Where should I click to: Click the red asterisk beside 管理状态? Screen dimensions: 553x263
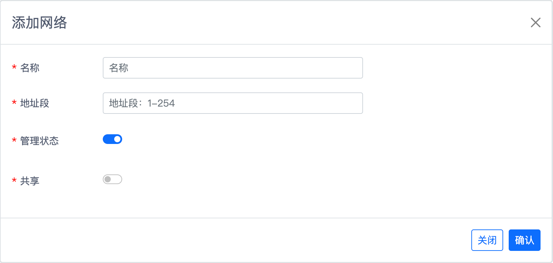click(x=14, y=140)
